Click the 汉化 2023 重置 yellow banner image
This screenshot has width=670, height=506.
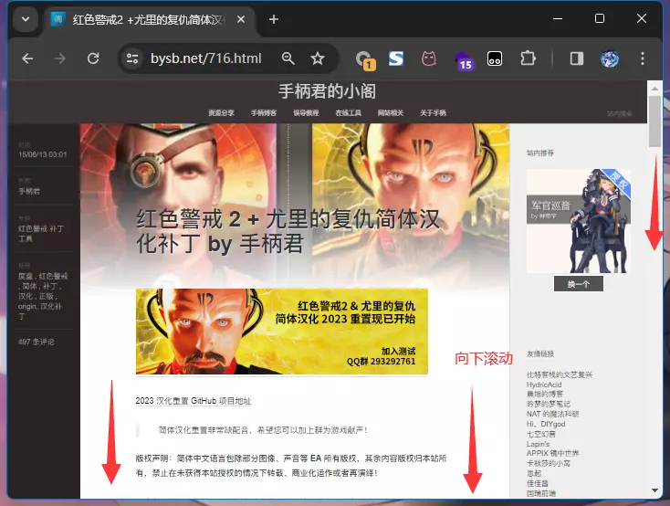[281, 332]
